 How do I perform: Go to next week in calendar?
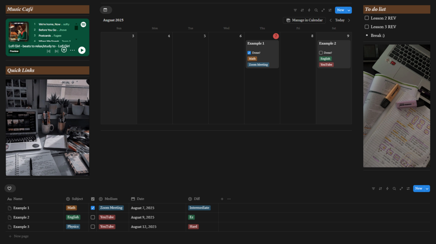349,20
